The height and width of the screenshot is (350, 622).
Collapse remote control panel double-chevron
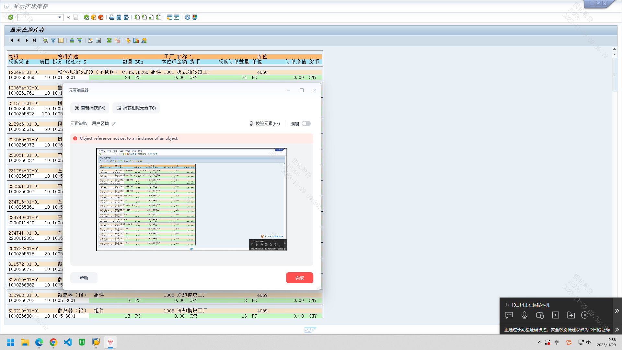pyautogui.click(x=617, y=311)
